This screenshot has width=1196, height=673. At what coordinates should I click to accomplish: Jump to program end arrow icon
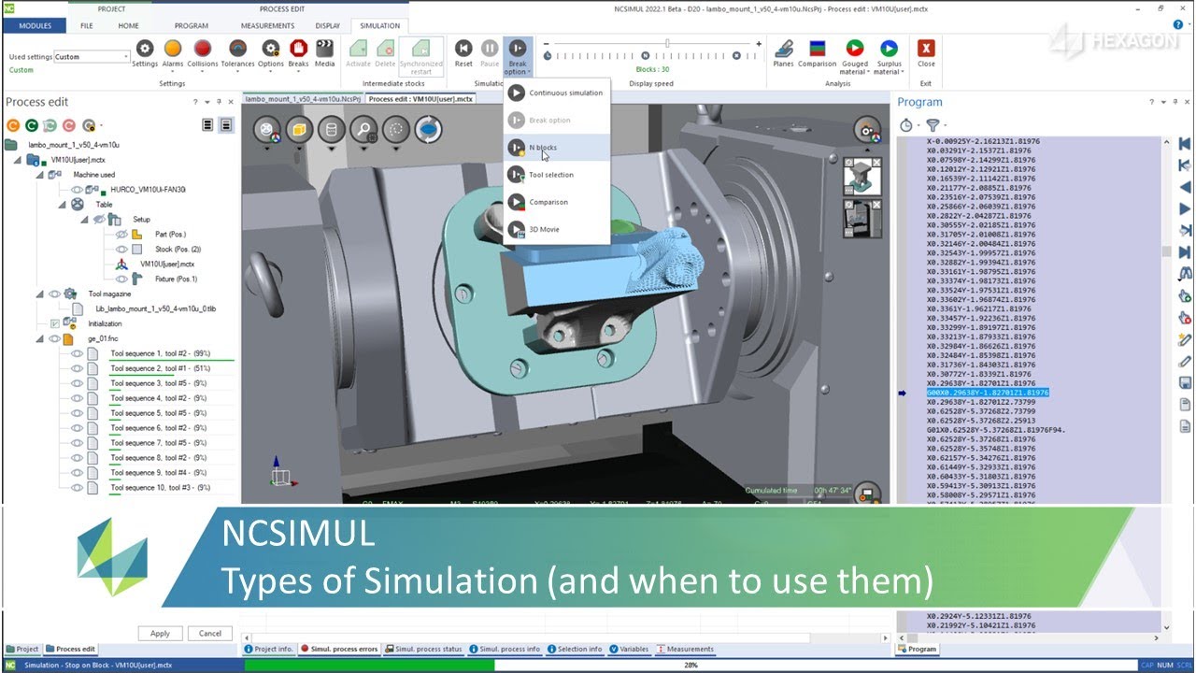point(1185,252)
